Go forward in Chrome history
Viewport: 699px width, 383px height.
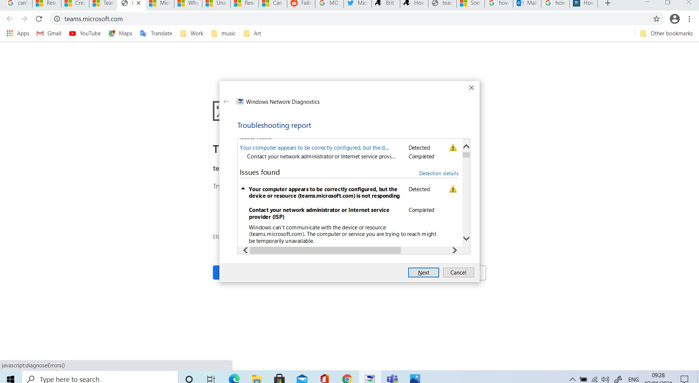click(x=24, y=19)
